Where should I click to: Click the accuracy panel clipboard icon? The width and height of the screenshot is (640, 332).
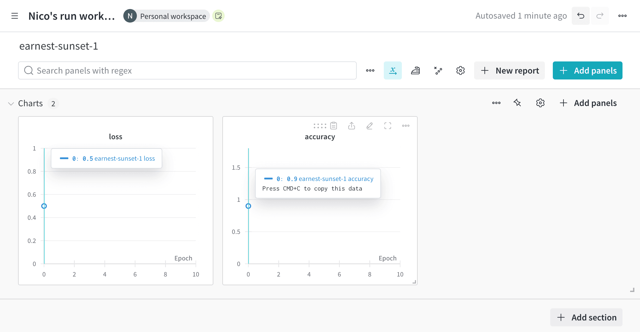334,126
